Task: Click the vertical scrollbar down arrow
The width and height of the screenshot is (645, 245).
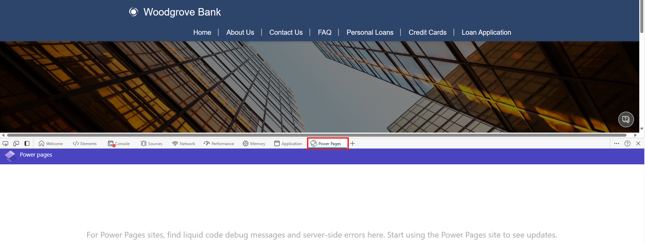Action: [x=642, y=129]
